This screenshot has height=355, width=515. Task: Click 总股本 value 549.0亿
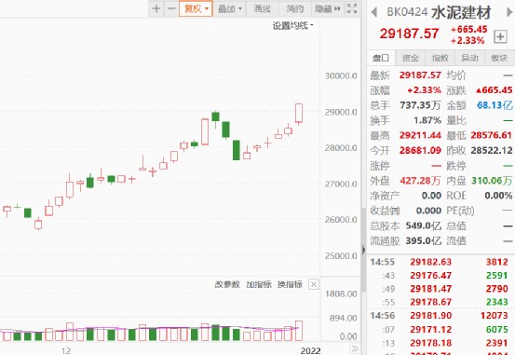pyautogui.click(x=424, y=225)
